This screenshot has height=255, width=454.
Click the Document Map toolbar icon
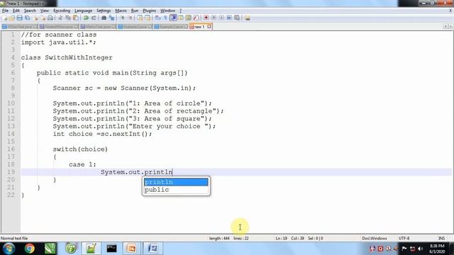click(x=188, y=18)
